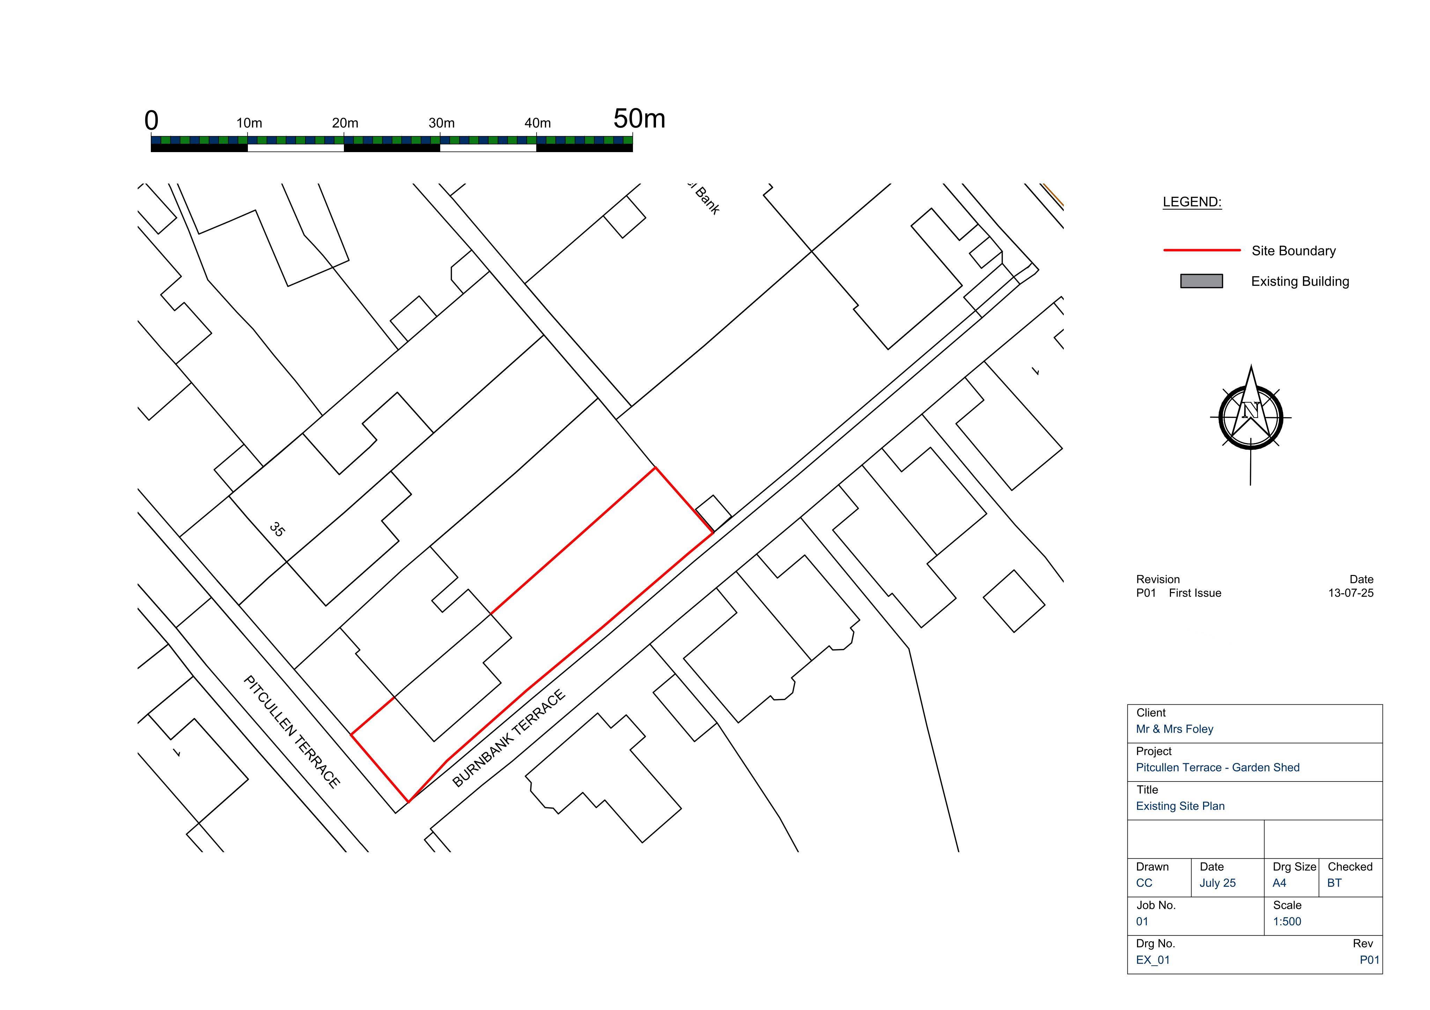Click the 'BURNBANK TERRACE' street label

(509, 738)
